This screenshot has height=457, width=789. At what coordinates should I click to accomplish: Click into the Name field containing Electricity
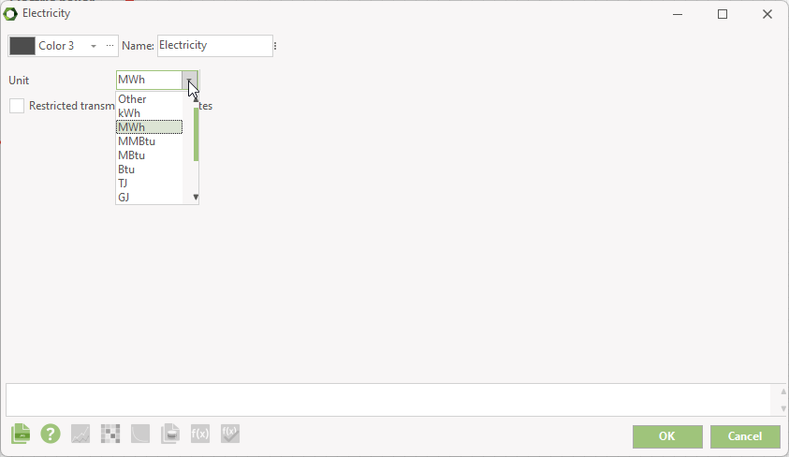[x=215, y=46]
